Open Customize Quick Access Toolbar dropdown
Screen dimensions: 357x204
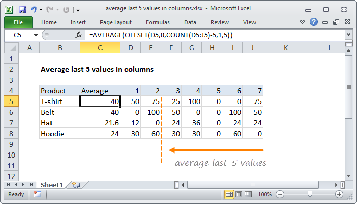(x=78, y=10)
